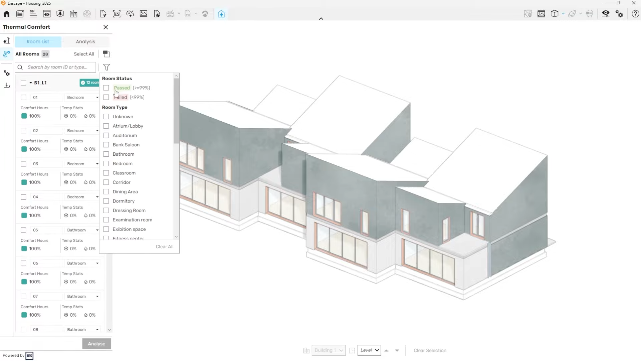This screenshot has height=361, width=641.
Task: Click the Thermal Comfort thermometer sidebar icon
Action: [7, 54]
